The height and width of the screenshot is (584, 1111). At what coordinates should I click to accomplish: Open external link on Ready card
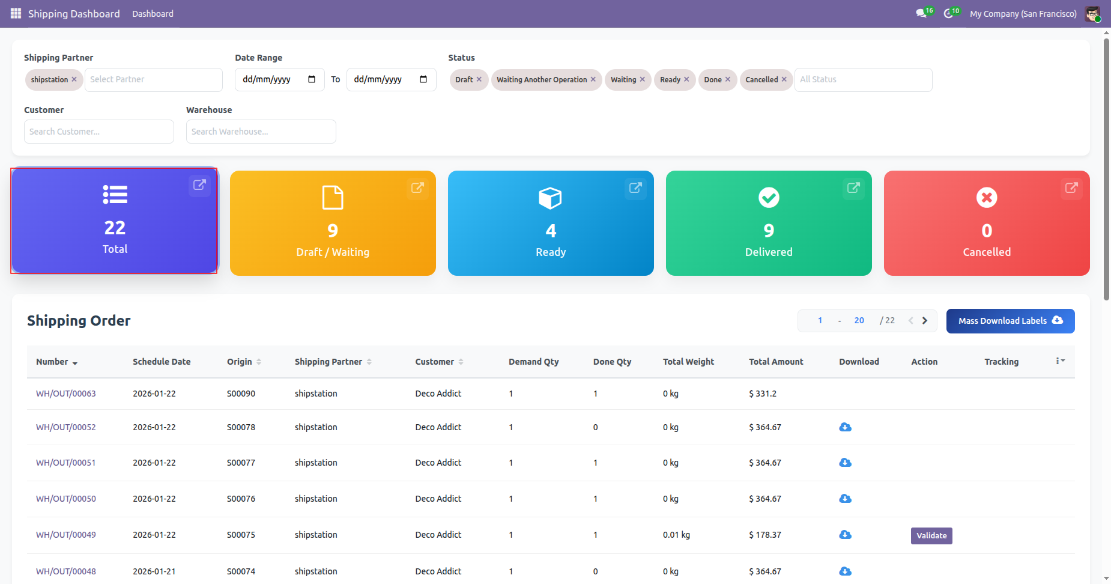[635, 188]
